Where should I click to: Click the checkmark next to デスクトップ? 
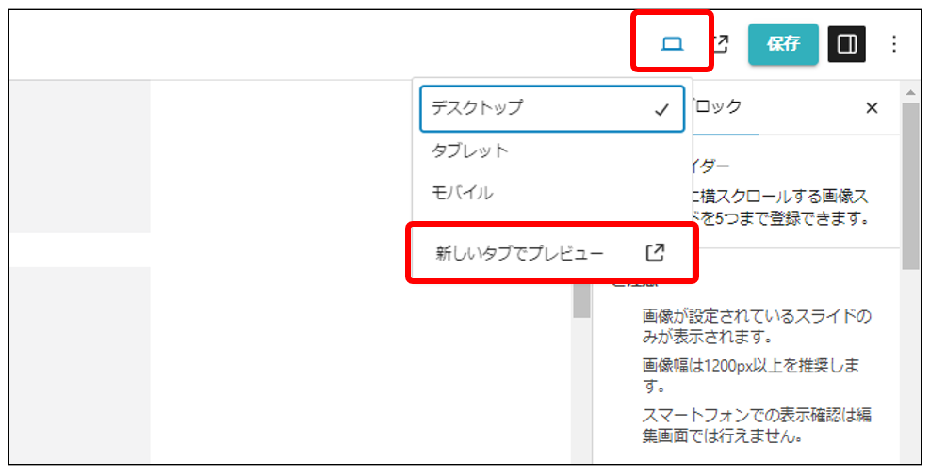point(661,109)
